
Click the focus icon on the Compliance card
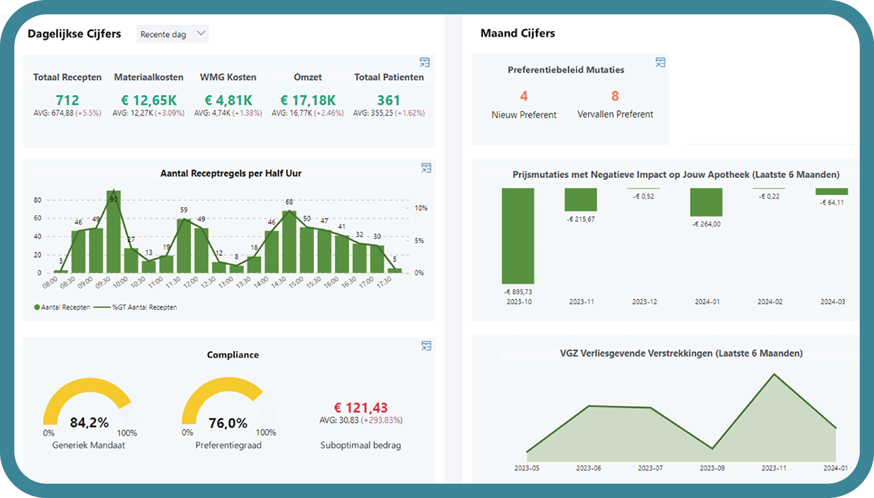click(426, 346)
